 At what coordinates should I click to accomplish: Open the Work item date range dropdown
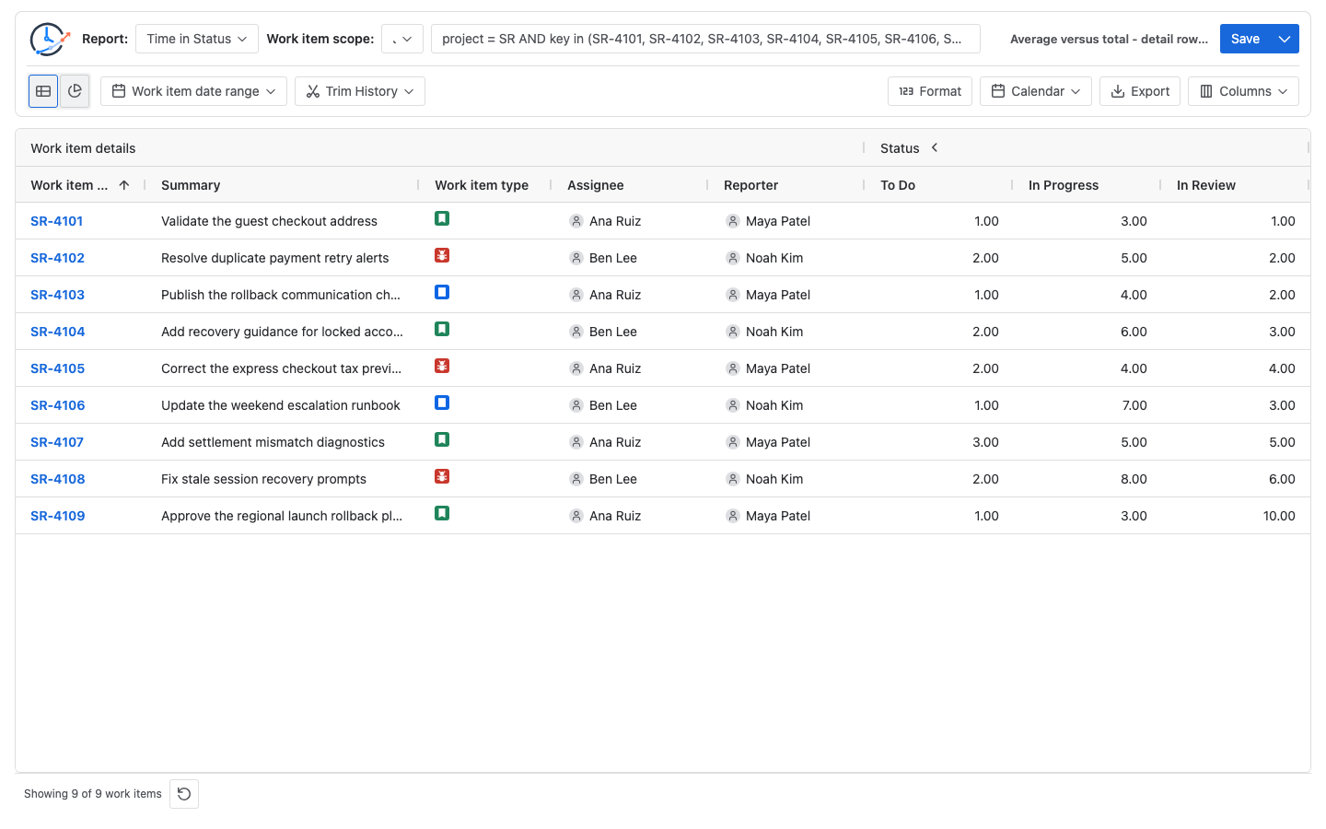click(x=193, y=91)
